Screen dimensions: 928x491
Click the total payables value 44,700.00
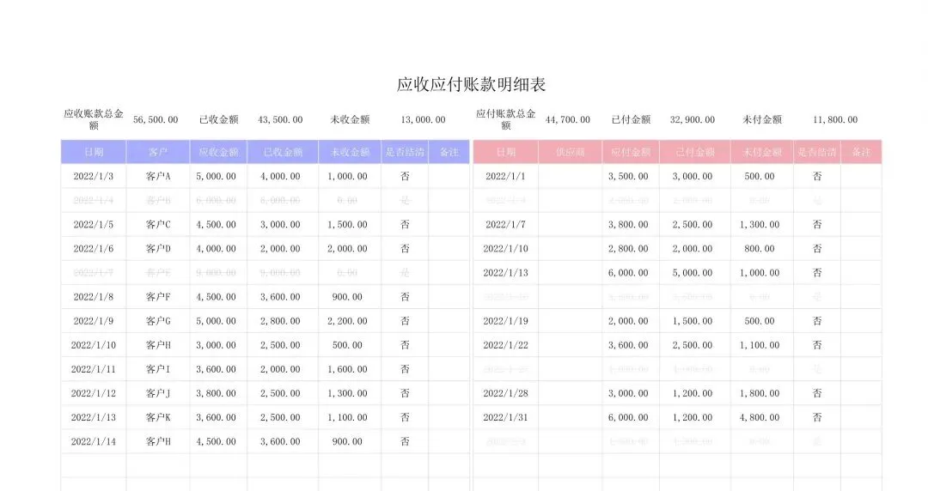click(568, 119)
